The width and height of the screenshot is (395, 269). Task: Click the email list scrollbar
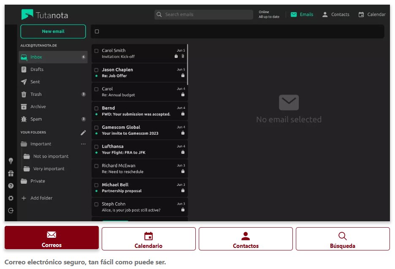point(188,65)
